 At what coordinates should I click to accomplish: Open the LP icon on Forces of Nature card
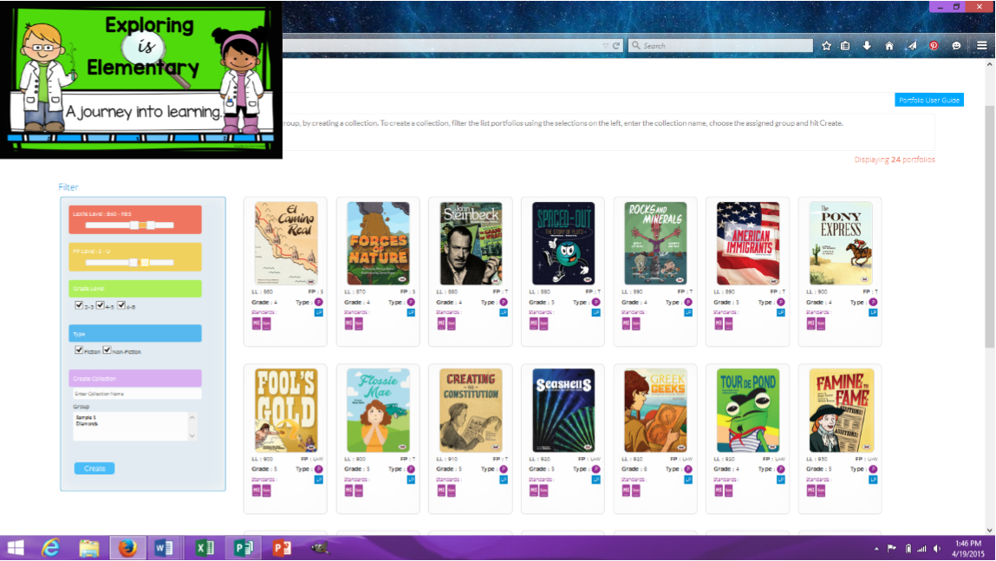click(411, 313)
